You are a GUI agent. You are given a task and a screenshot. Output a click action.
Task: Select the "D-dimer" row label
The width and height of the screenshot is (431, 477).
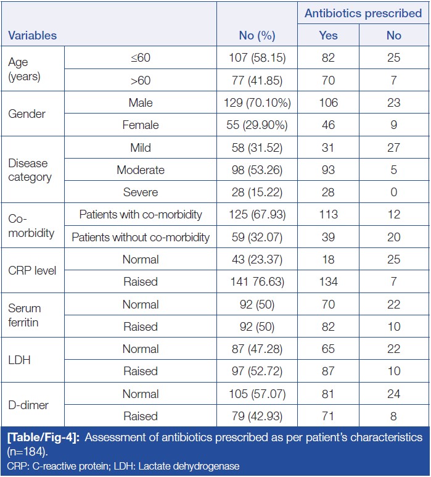[x=27, y=405]
